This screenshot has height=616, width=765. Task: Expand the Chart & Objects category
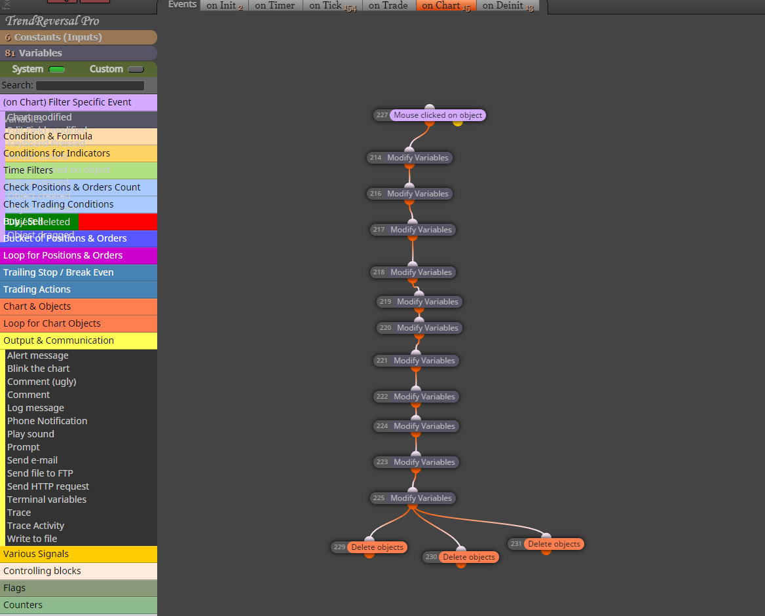[79, 306]
